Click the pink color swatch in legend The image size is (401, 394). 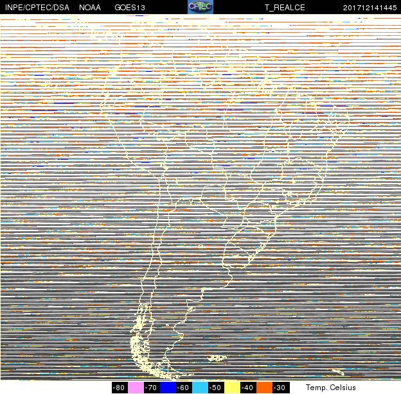(136, 388)
